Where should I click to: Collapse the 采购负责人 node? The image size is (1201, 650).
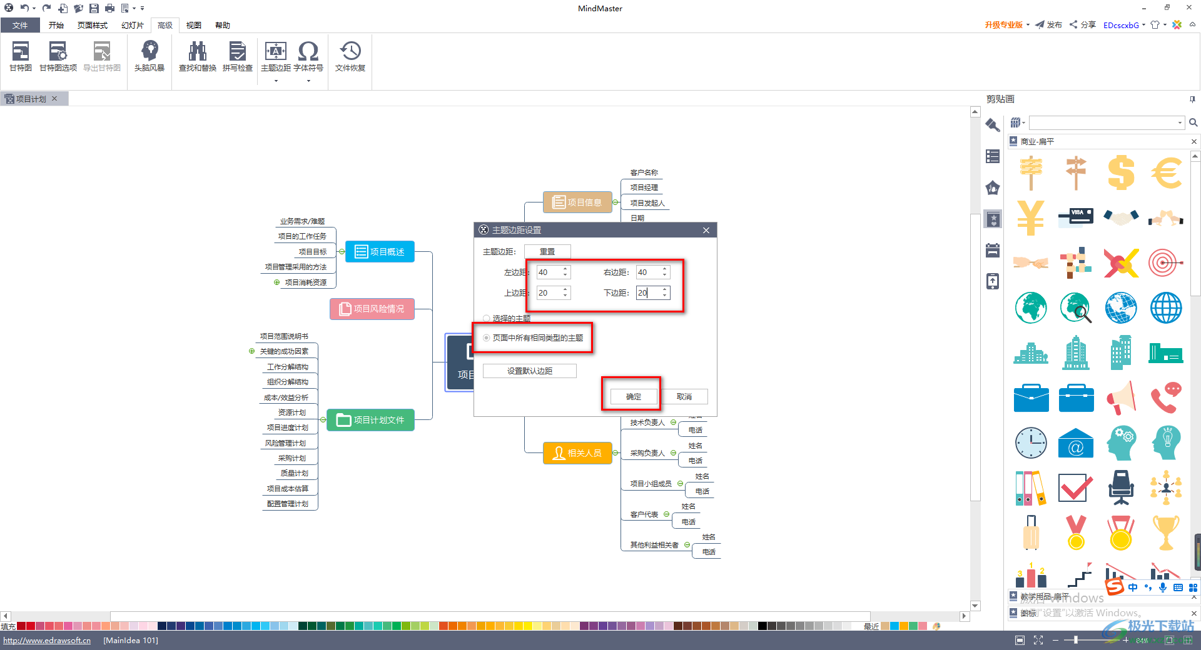(x=673, y=453)
